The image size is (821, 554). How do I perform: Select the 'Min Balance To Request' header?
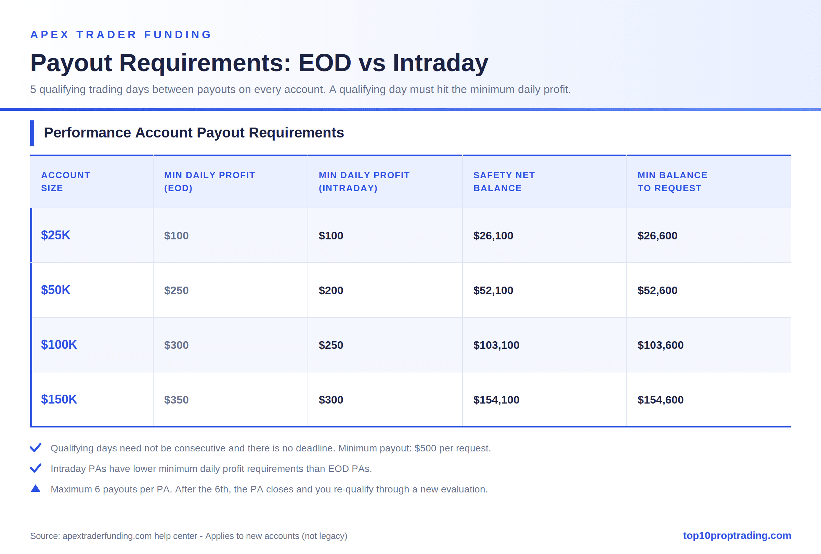[x=709, y=182]
